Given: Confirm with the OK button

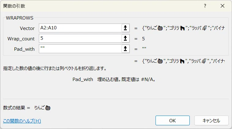Looking at the screenshot, I should 173,120.
